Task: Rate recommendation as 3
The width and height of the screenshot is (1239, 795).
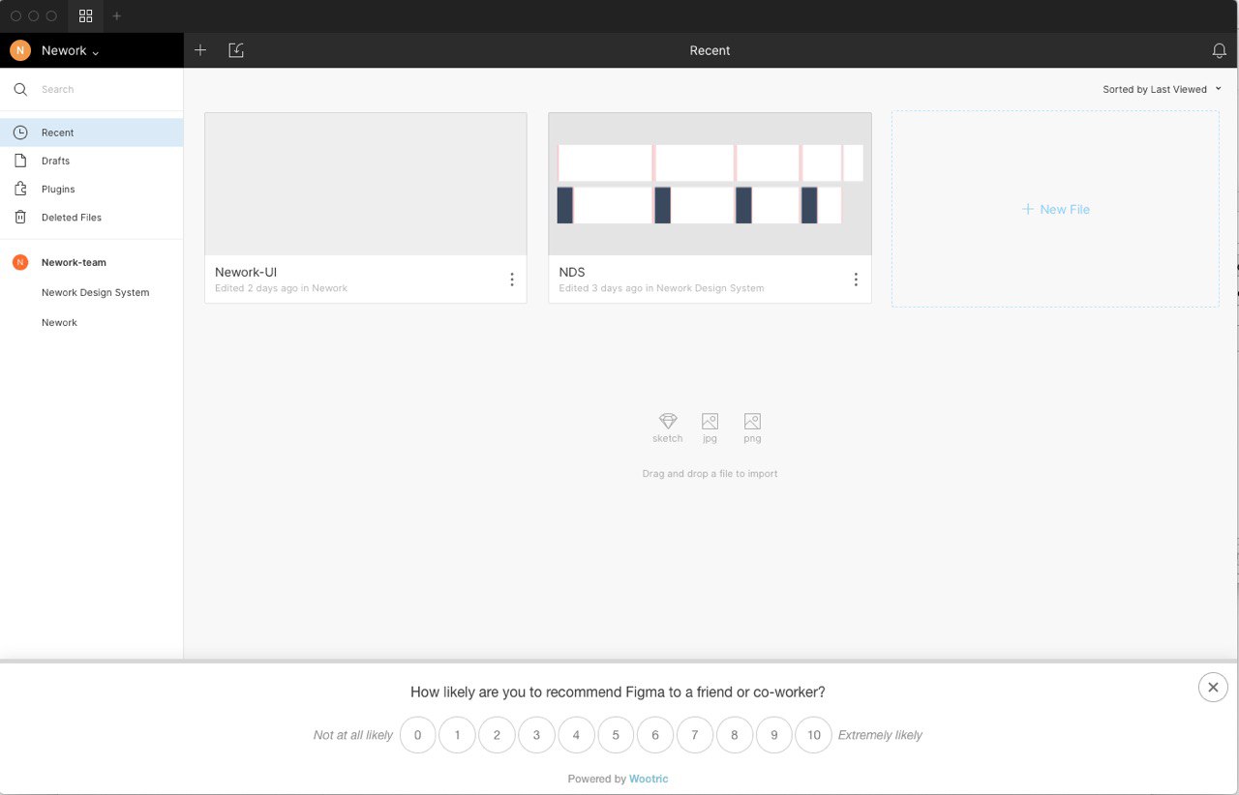Action: coord(536,735)
